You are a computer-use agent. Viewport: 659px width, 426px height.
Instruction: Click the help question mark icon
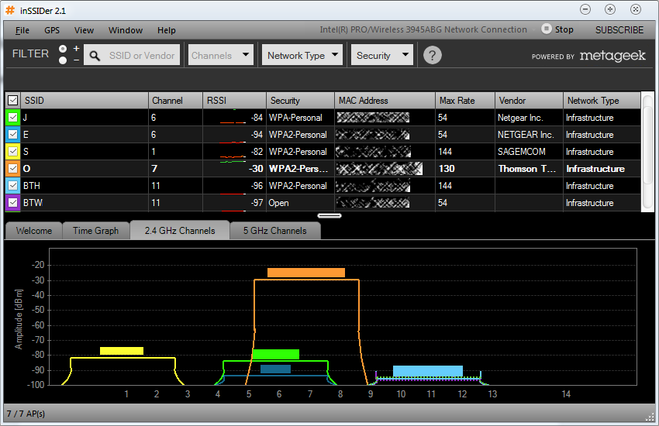pyautogui.click(x=432, y=55)
